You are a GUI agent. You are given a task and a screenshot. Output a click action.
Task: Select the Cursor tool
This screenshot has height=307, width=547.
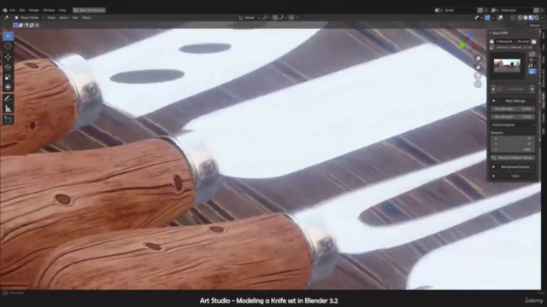tap(8, 46)
